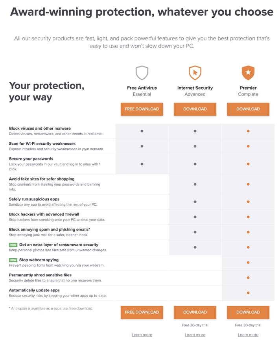Select the Secure your passwords feature title
The width and height of the screenshot is (280, 348).
pyautogui.click(x=31, y=159)
